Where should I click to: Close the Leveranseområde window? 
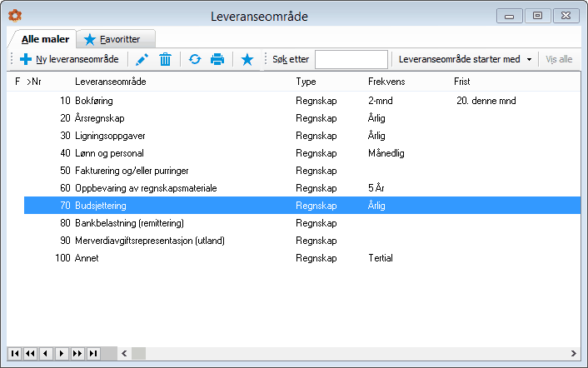566,16
